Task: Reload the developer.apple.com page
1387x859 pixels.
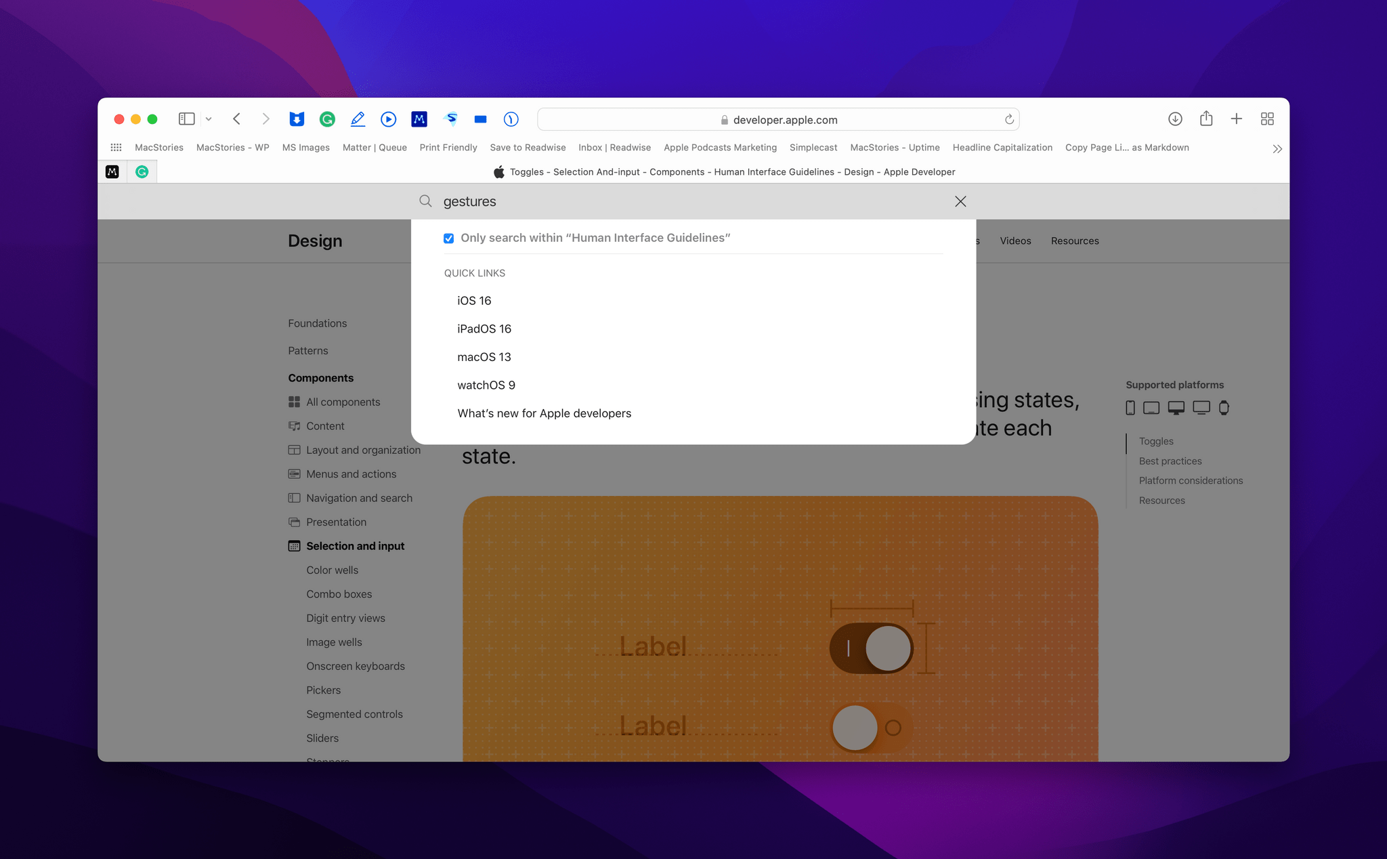Action: click(1009, 119)
